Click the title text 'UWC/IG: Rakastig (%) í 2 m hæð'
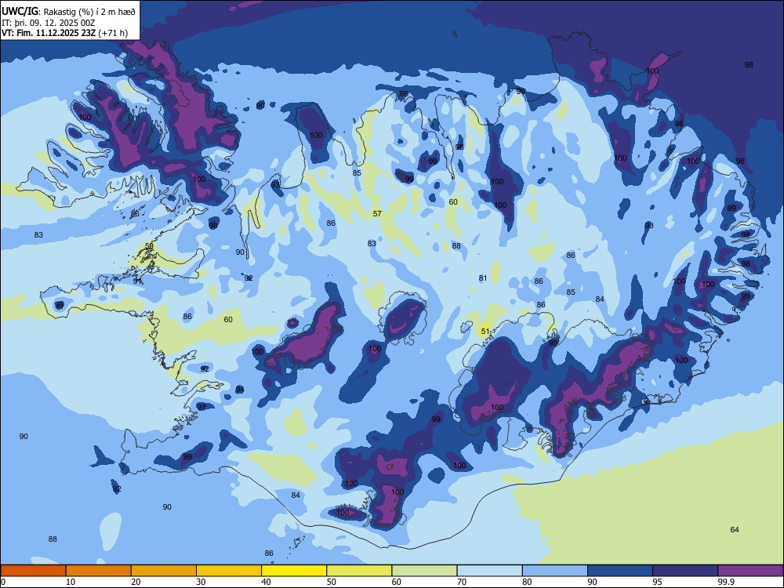 click(68, 11)
